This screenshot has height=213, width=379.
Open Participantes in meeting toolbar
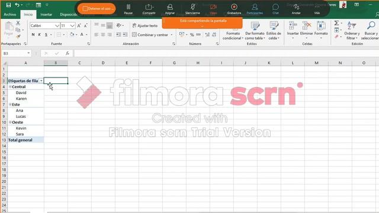tap(255, 9)
